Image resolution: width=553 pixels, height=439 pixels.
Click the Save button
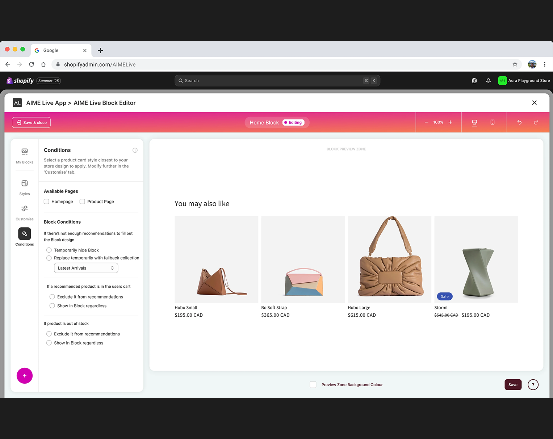(513, 385)
